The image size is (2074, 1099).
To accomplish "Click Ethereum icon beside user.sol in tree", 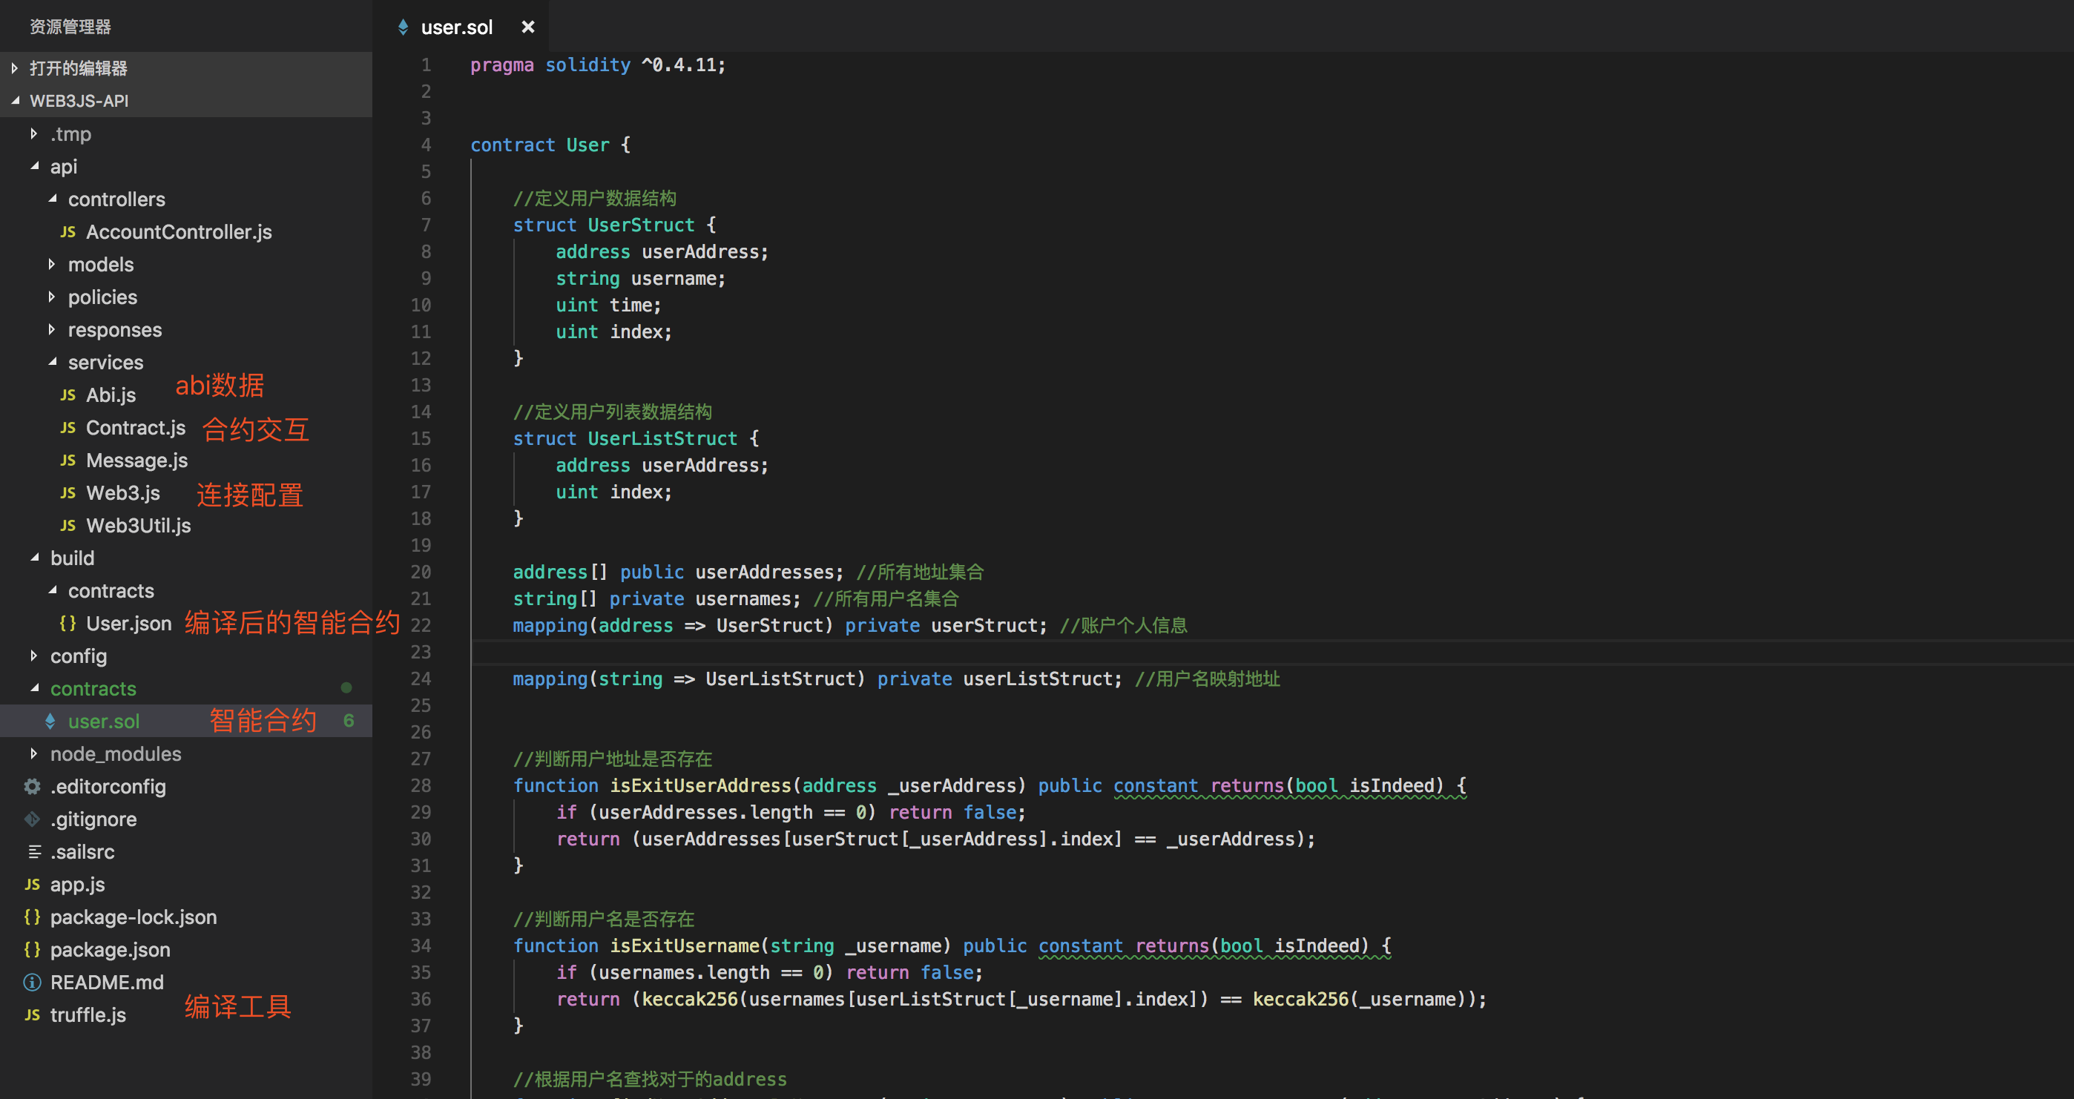I will point(50,722).
